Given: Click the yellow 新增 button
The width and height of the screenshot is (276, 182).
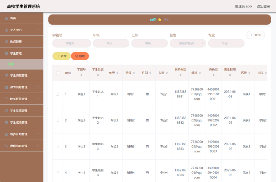Looking at the screenshot, I should pyautogui.click(x=62, y=56).
